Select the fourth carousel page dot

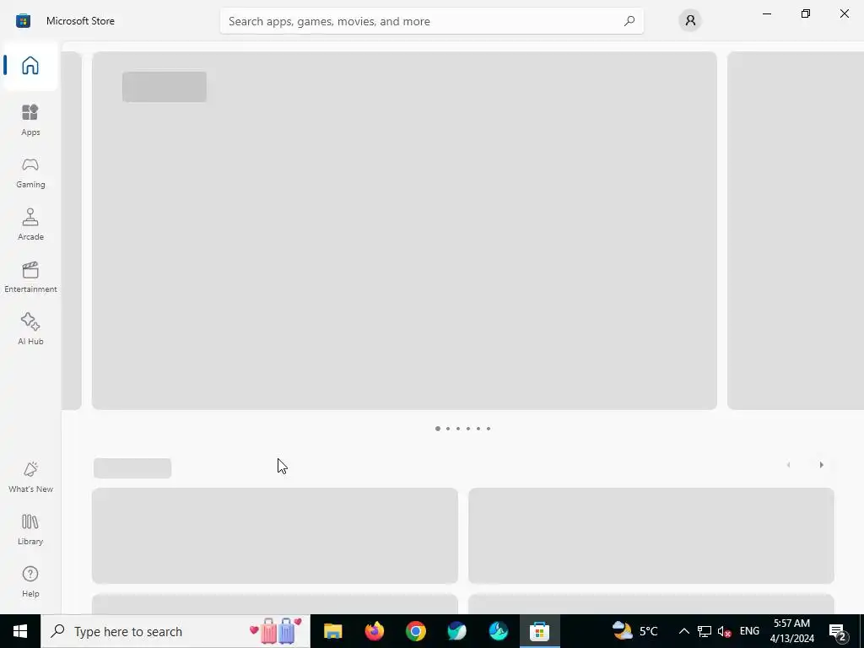point(467,428)
